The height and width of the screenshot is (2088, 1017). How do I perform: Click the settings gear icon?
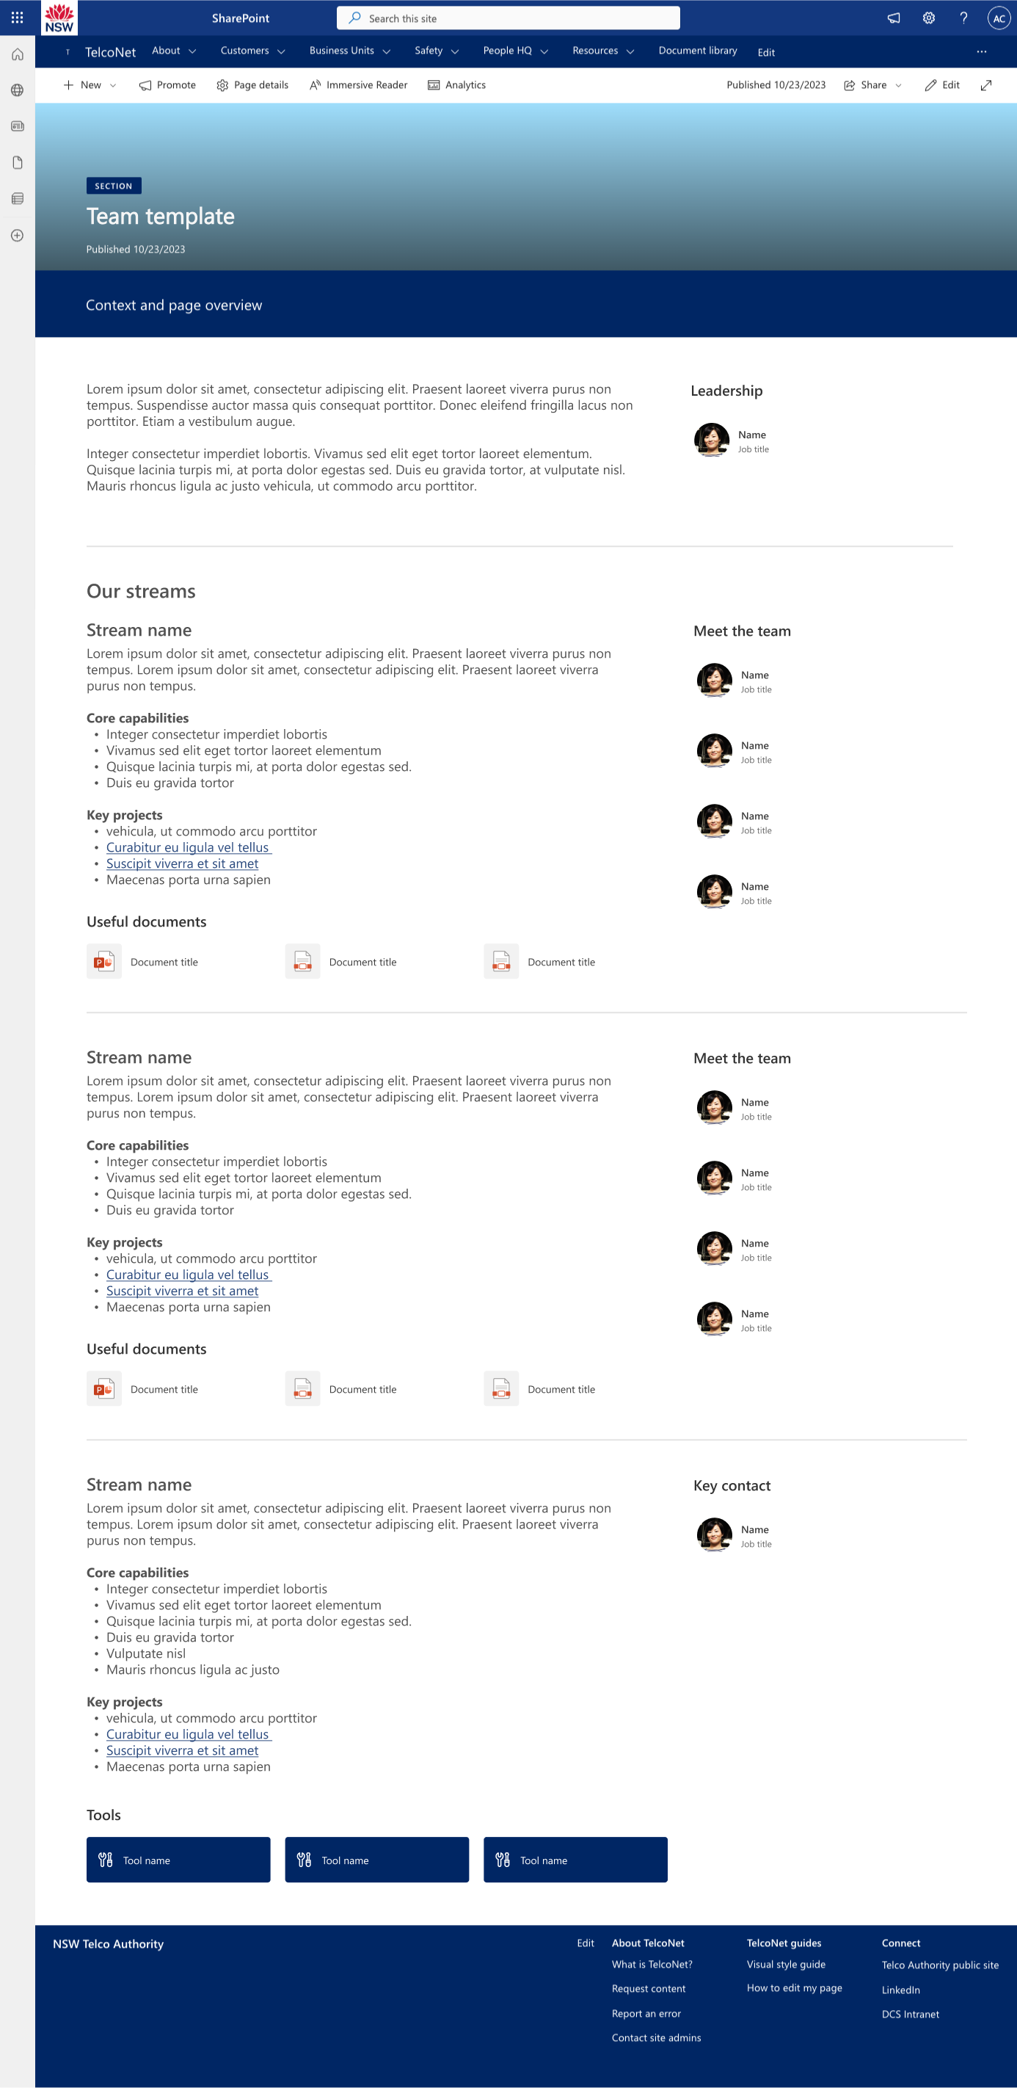point(929,18)
